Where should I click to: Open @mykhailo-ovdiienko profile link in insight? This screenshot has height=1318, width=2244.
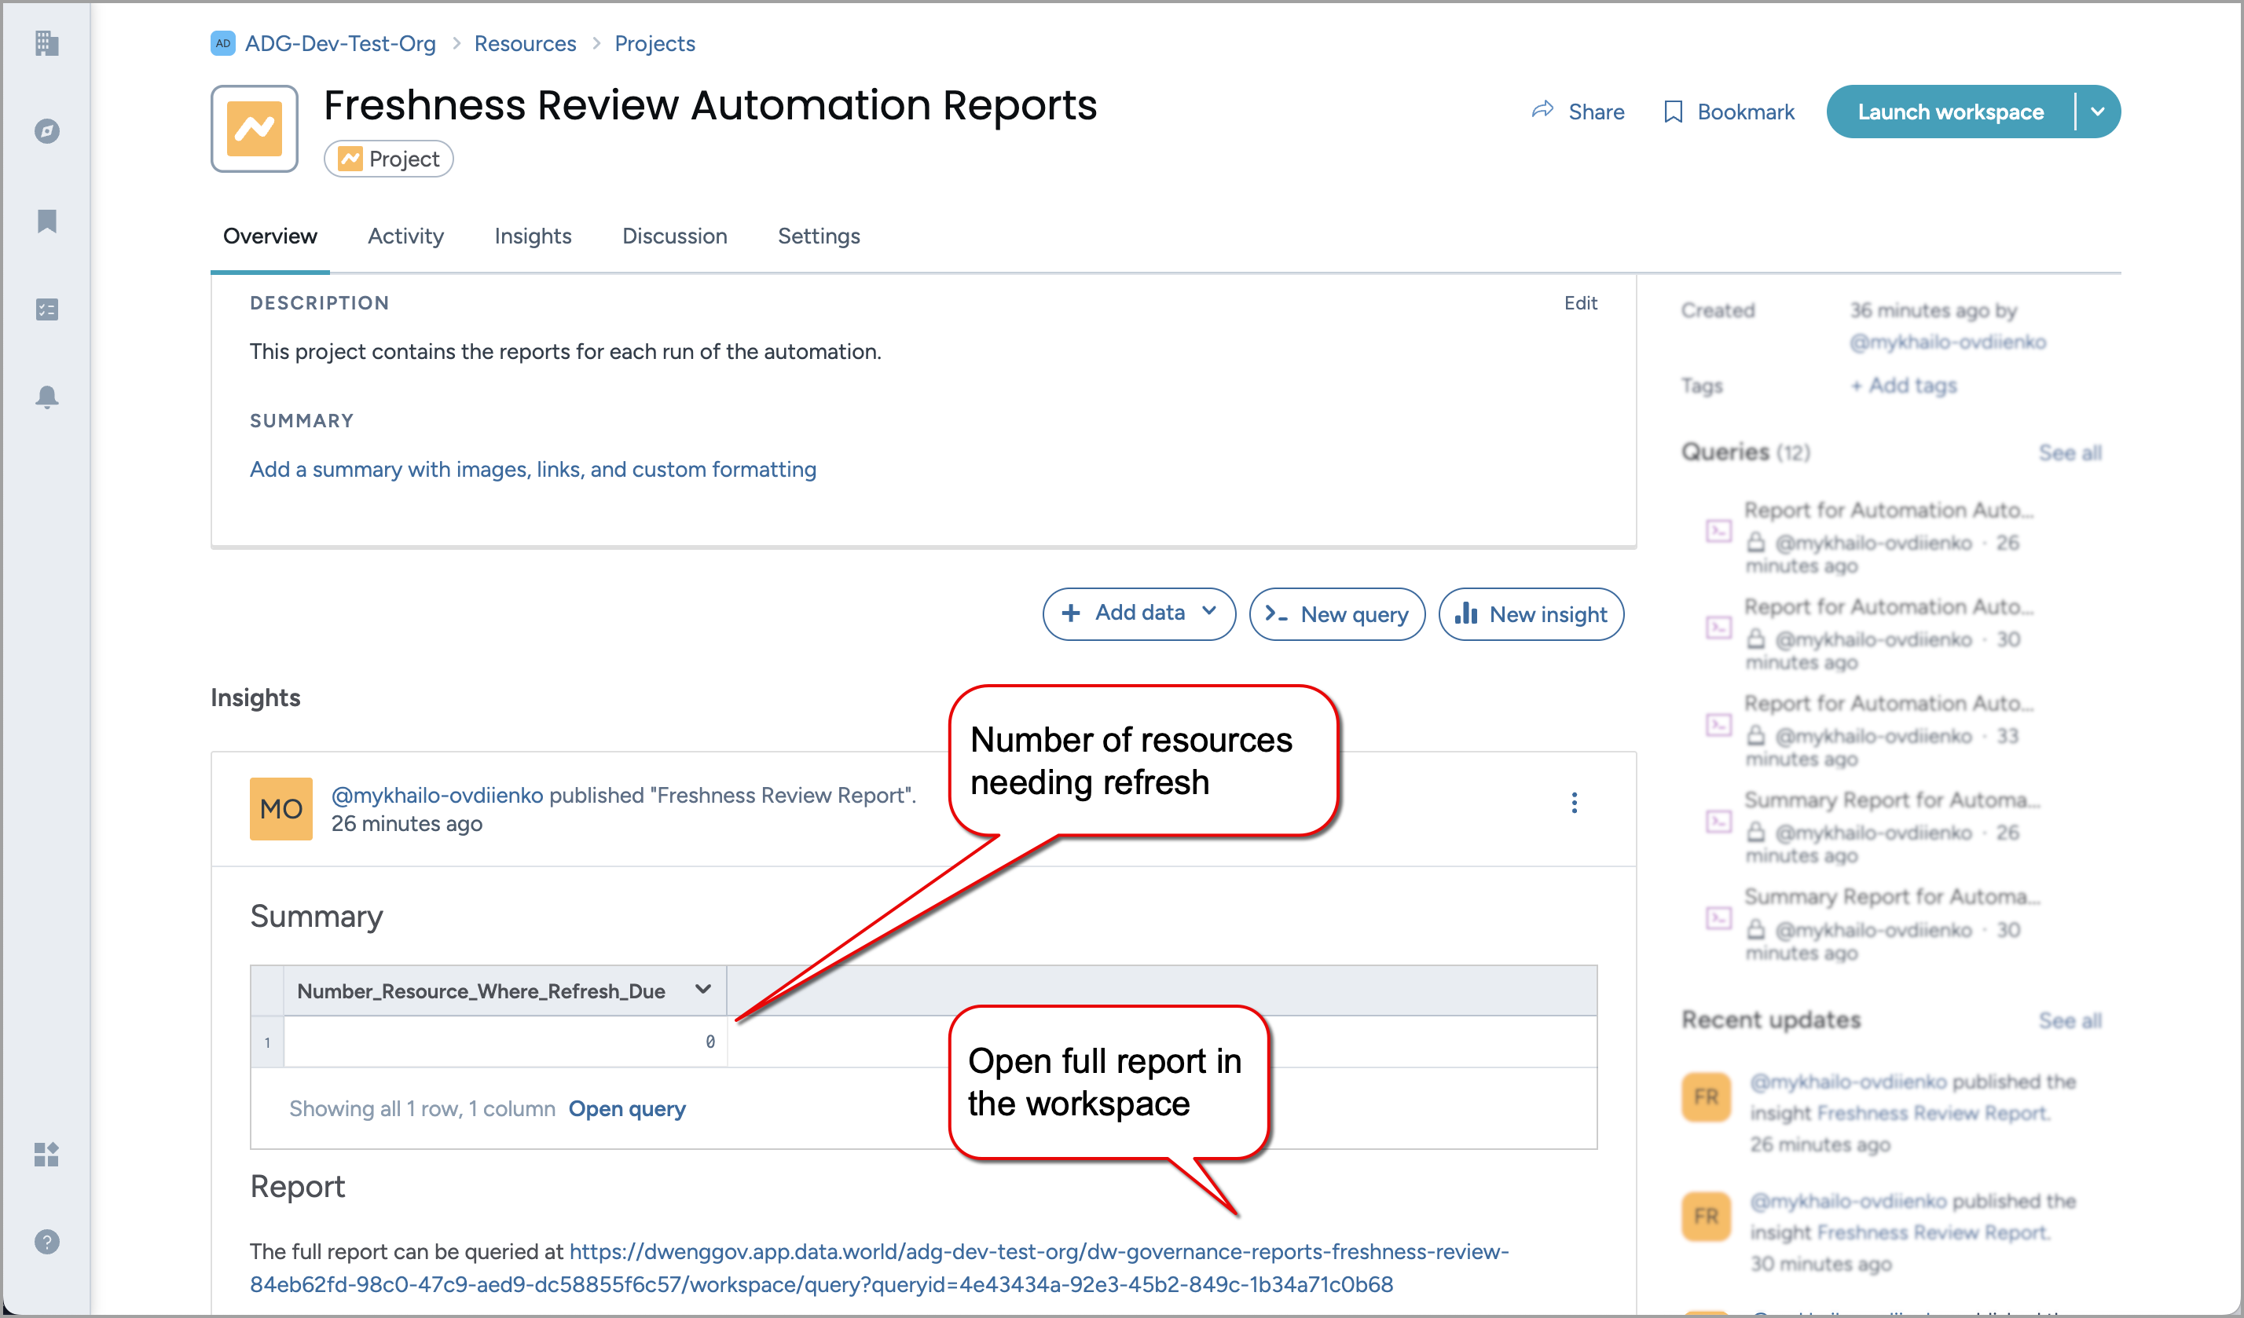[x=436, y=795]
